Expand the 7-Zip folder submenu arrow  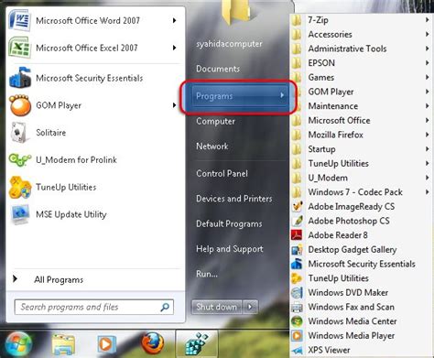pyautogui.click(x=428, y=20)
